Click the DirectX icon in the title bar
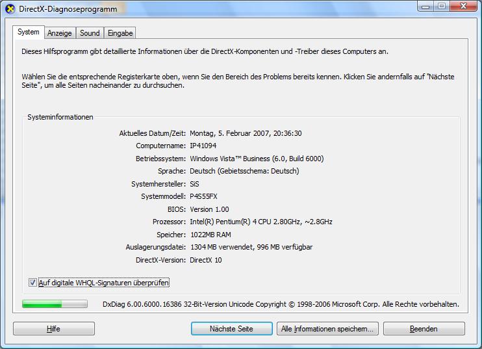 pyautogui.click(x=10, y=7)
